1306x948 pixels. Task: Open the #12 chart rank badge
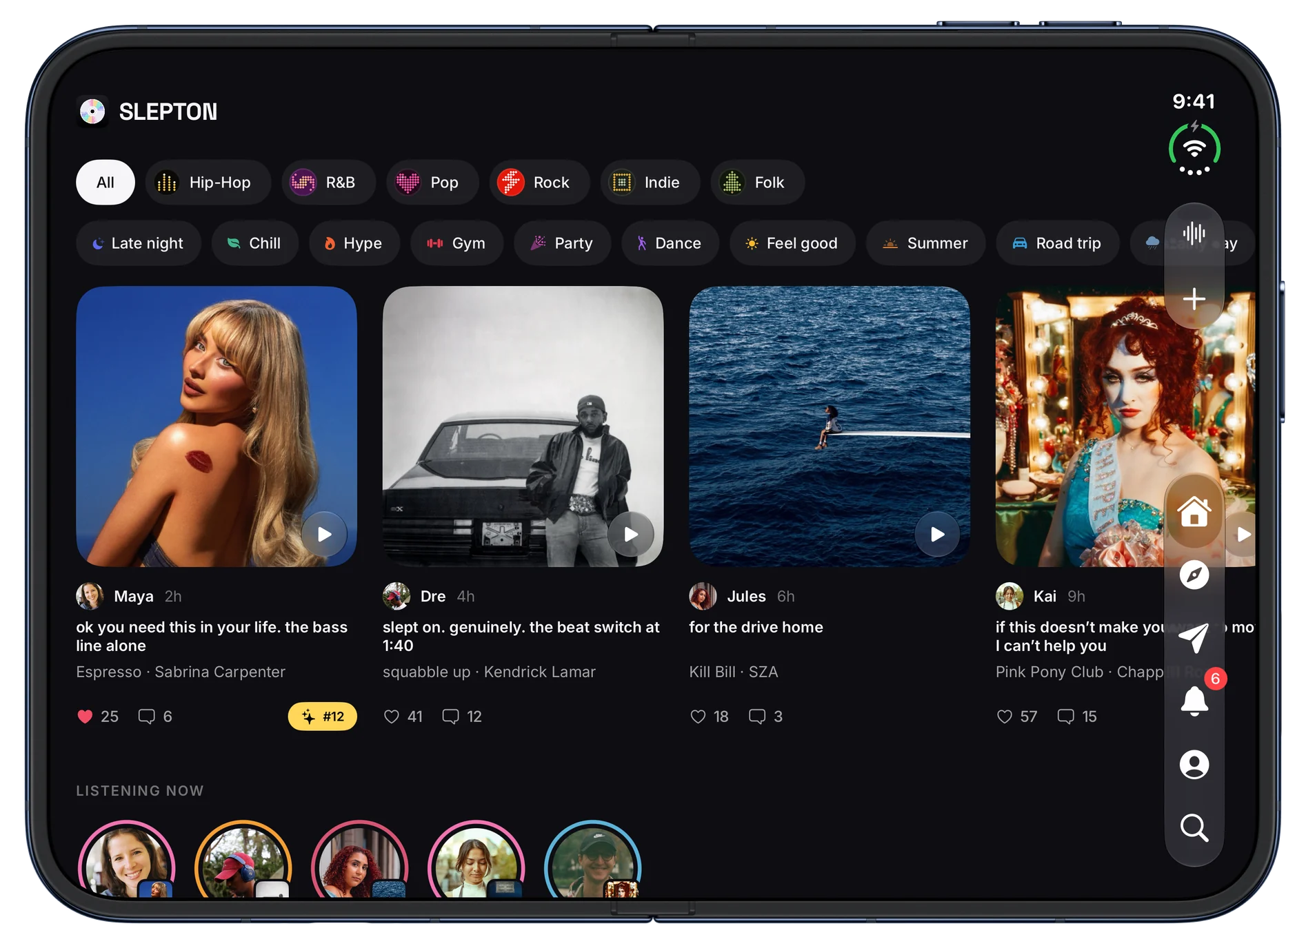pyautogui.click(x=322, y=717)
